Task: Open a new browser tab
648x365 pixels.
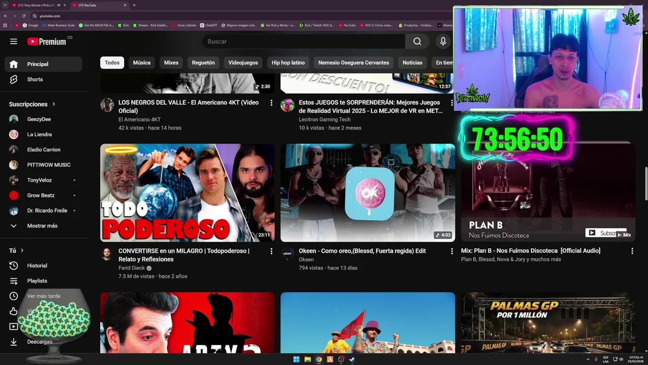Action: click(134, 5)
